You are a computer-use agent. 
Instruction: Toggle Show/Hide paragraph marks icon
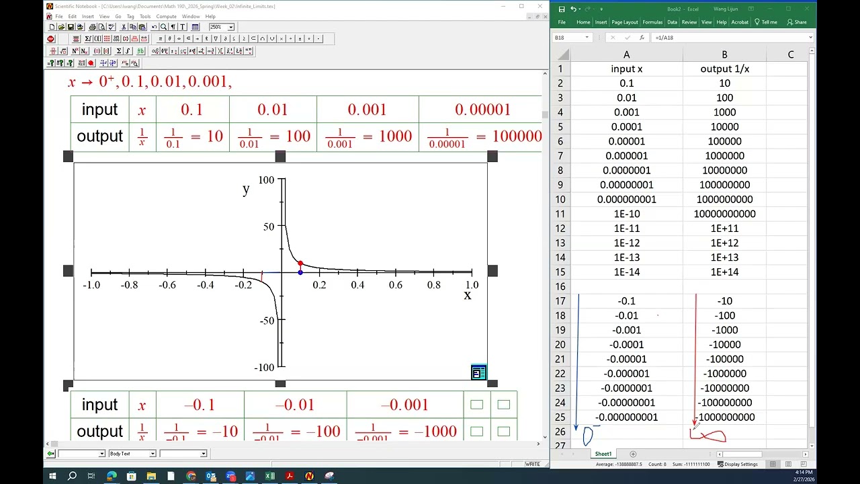pos(173,27)
